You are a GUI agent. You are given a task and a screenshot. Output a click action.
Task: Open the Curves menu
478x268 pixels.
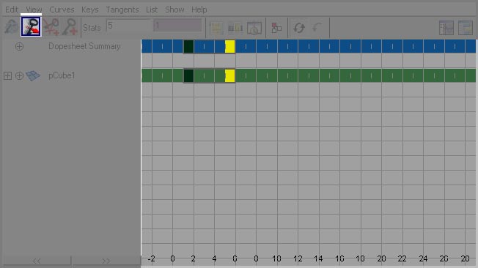tap(62, 10)
